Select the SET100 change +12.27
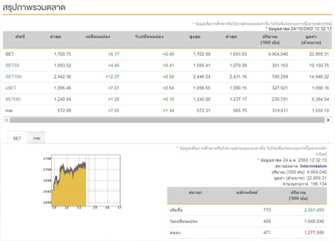This screenshot has height=241, width=335. coord(112,77)
